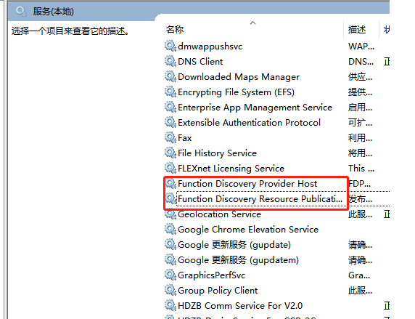Screen dimensions: 415x319
Task: Click Google Chrome Elevation Service gear icon
Action: [170, 229]
